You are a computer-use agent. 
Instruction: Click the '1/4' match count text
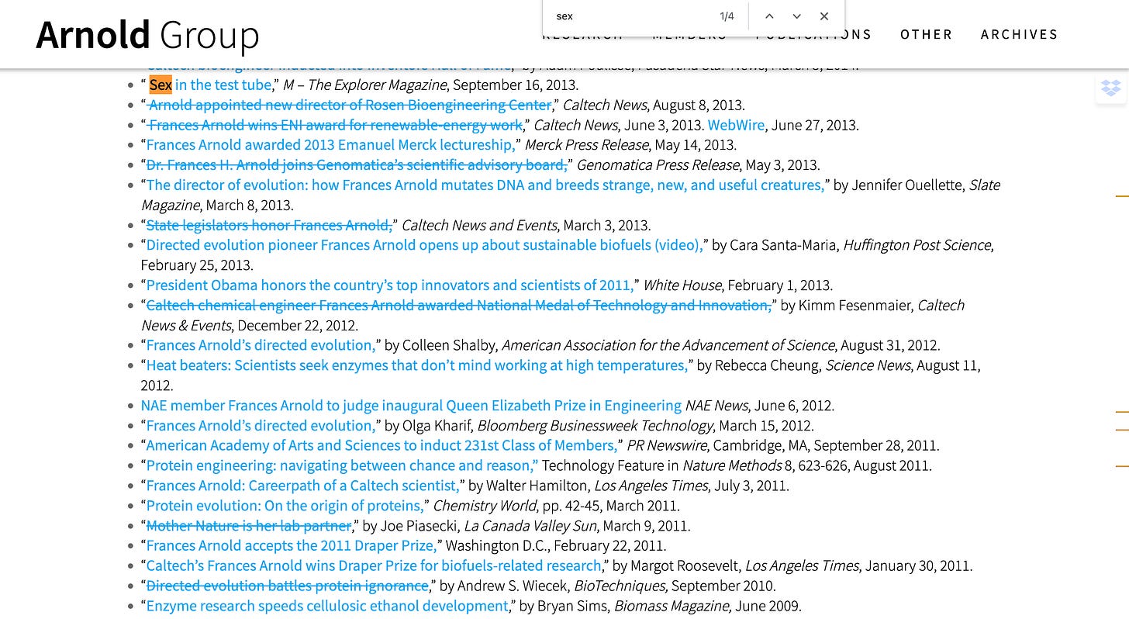click(727, 16)
